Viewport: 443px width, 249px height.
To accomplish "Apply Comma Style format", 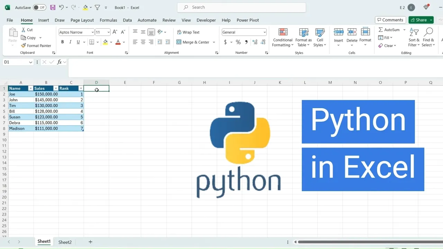I will click(246, 42).
